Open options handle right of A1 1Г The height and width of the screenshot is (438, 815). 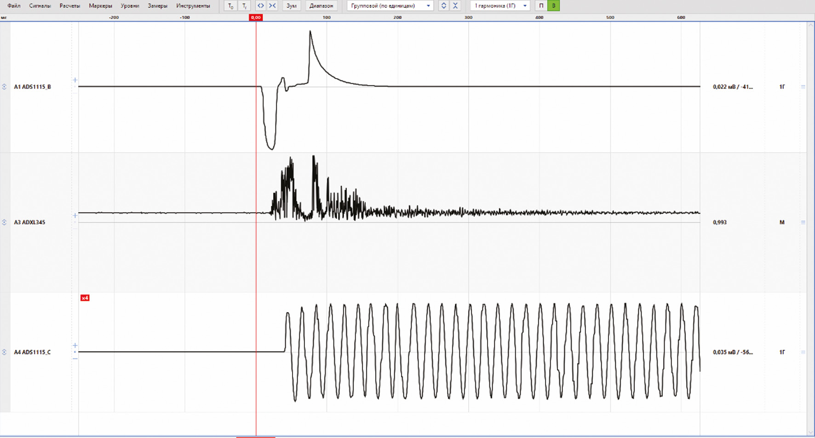click(x=803, y=86)
